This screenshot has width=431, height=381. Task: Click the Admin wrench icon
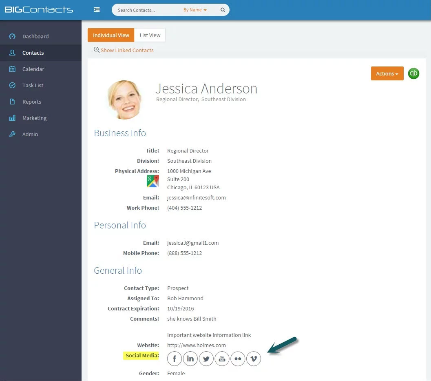(12, 134)
